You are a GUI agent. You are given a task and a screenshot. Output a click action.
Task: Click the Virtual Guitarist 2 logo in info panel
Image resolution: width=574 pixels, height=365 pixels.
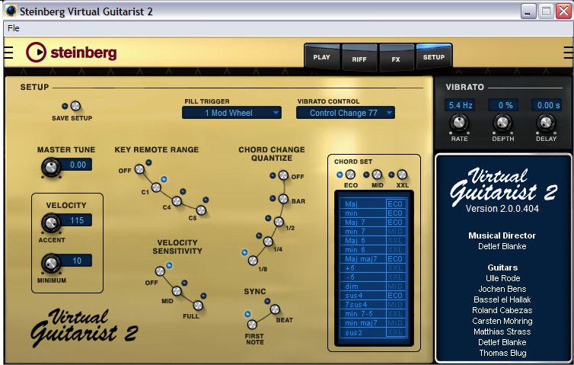pyautogui.click(x=503, y=187)
